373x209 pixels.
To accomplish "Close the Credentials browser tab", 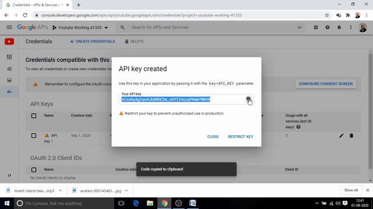I will pyautogui.click(x=68, y=5).
